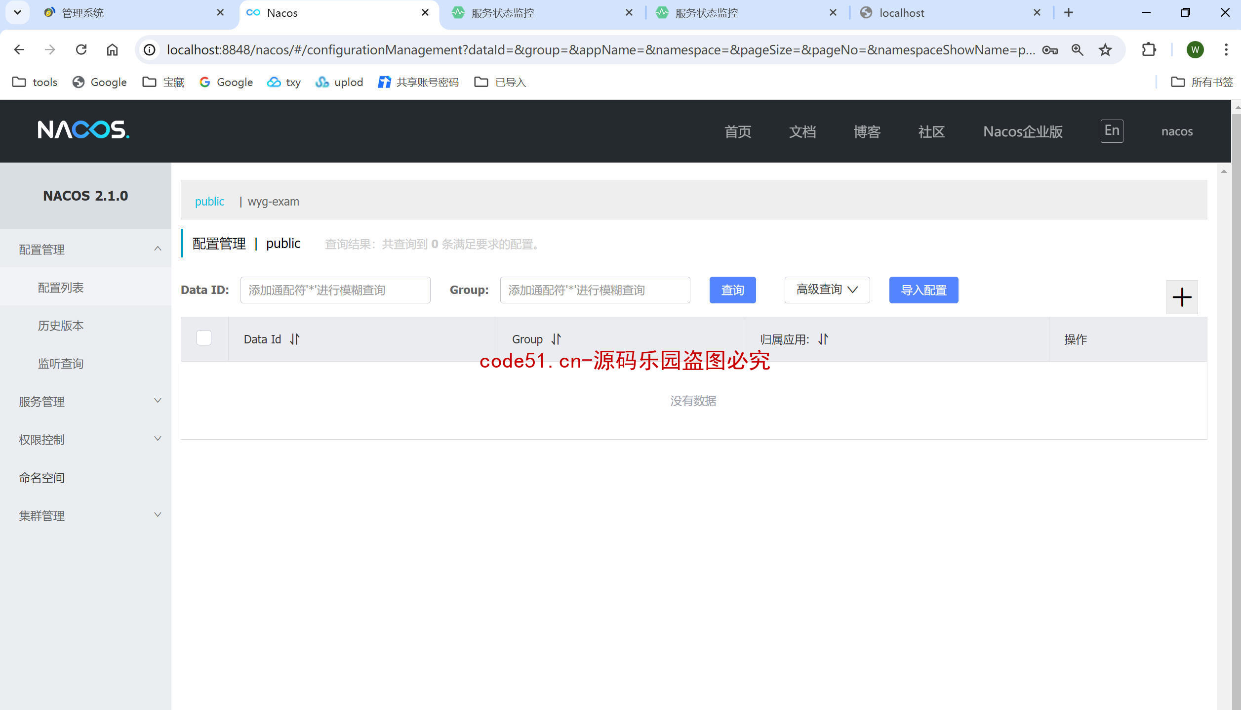Screen dimensions: 1241x710
Task: Open the nacos user menu
Action: [1177, 131]
